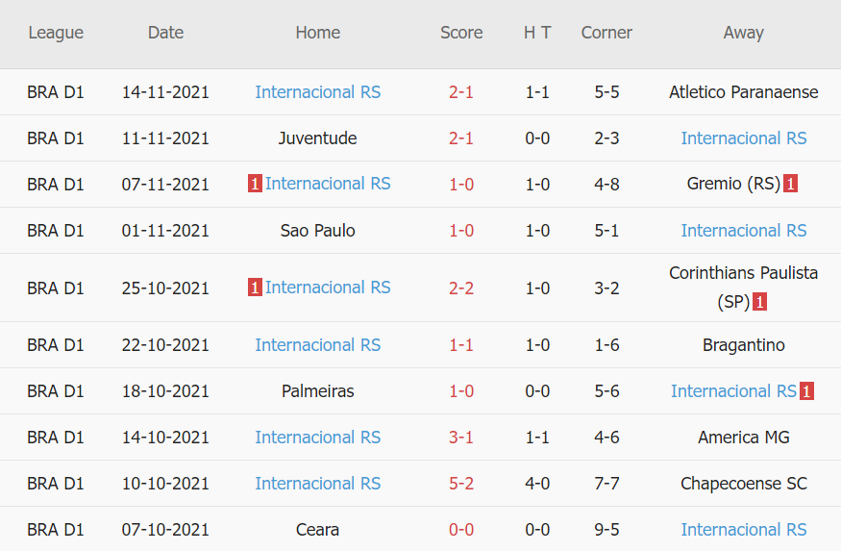Select Sao Paulo home team
The width and height of the screenshot is (841, 551).
[x=317, y=231]
